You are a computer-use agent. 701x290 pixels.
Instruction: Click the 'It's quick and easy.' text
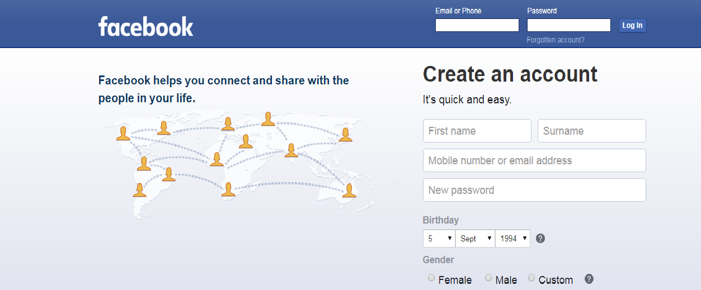pos(467,100)
